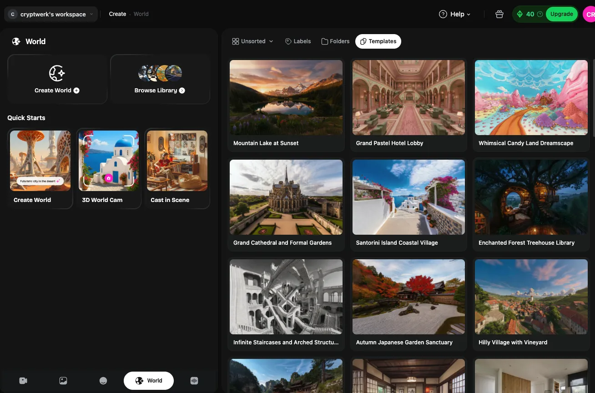Open the image tab icon in bottom bar

pos(63,381)
